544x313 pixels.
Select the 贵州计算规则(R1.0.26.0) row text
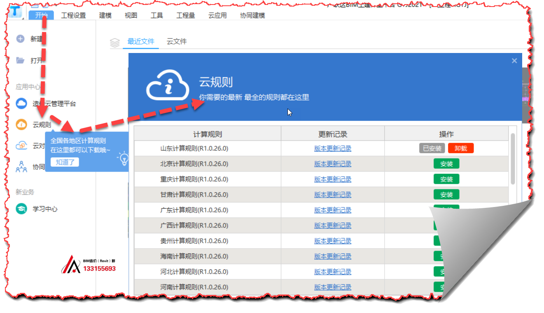pyautogui.click(x=194, y=241)
